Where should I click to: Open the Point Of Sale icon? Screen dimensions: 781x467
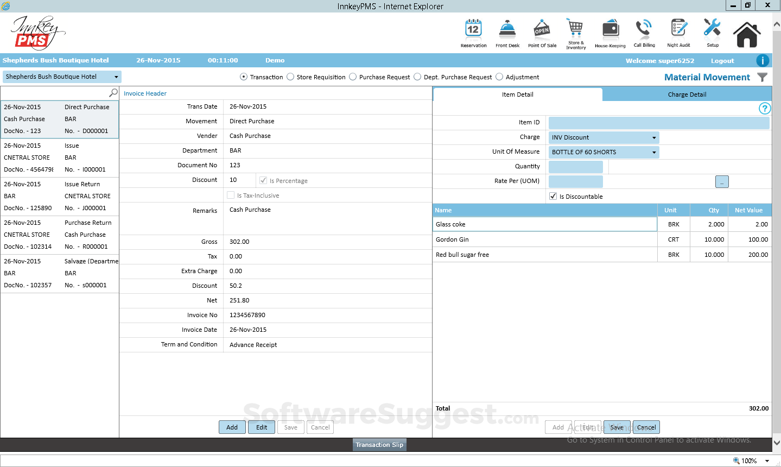542,29
